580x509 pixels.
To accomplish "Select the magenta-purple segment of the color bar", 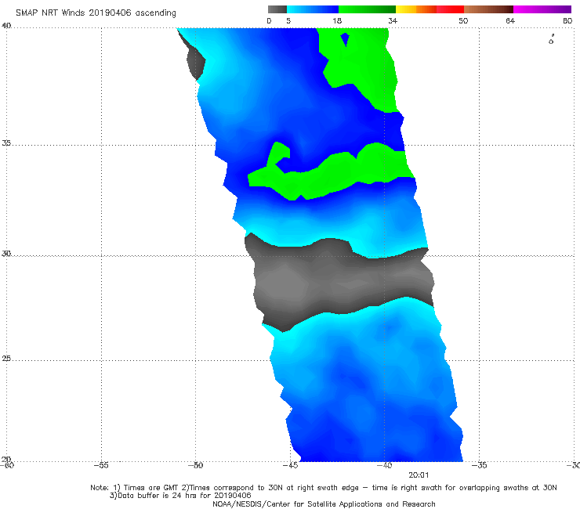I will coord(542,9).
